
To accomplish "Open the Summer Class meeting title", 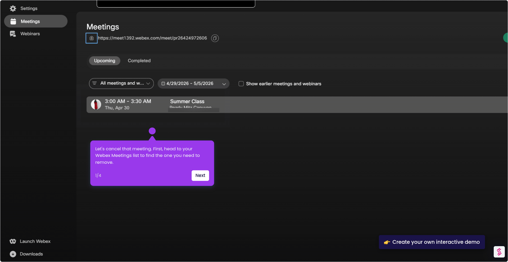I will (x=187, y=101).
